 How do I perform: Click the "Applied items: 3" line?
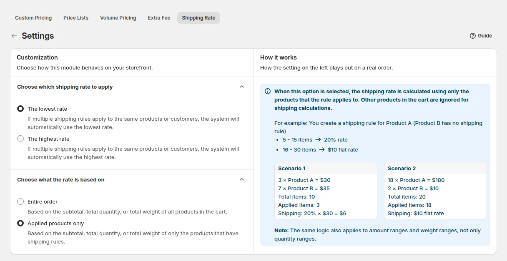(299, 205)
